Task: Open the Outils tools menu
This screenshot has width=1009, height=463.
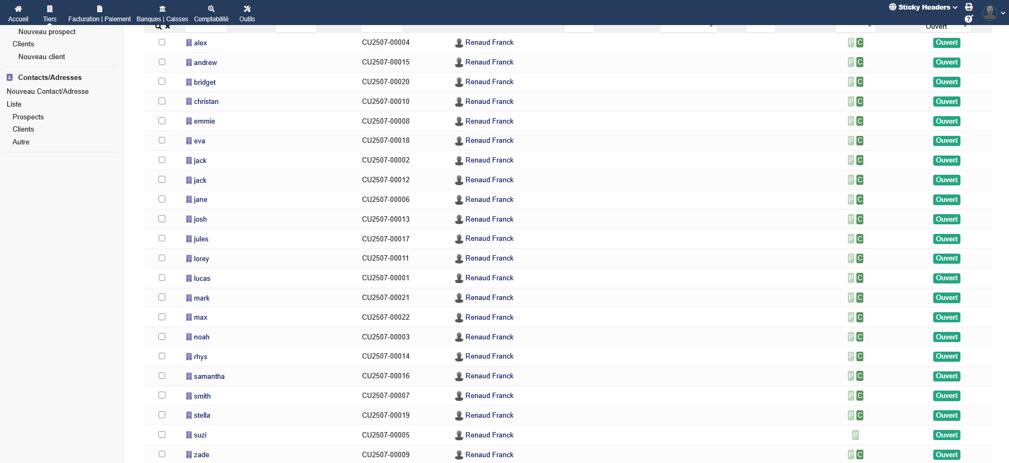Action: (x=247, y=13)
